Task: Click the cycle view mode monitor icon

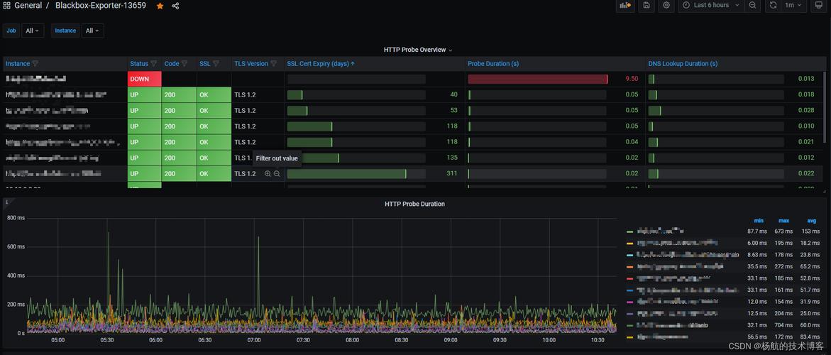Action: (x=818, y=6)
